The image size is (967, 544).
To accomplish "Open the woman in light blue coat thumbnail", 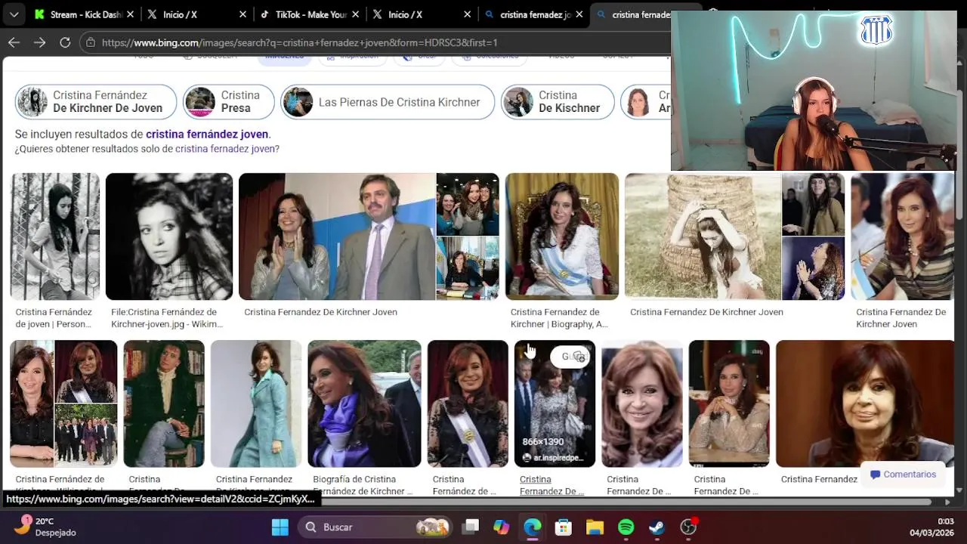I will tap(256, 403).
